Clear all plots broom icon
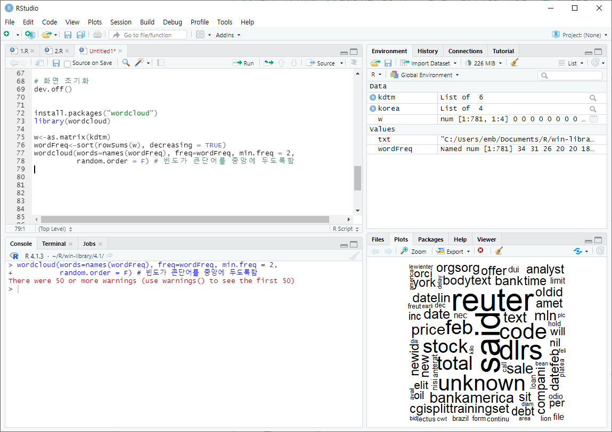This screenshot has width=612, height=432. [x=499, y=251]
